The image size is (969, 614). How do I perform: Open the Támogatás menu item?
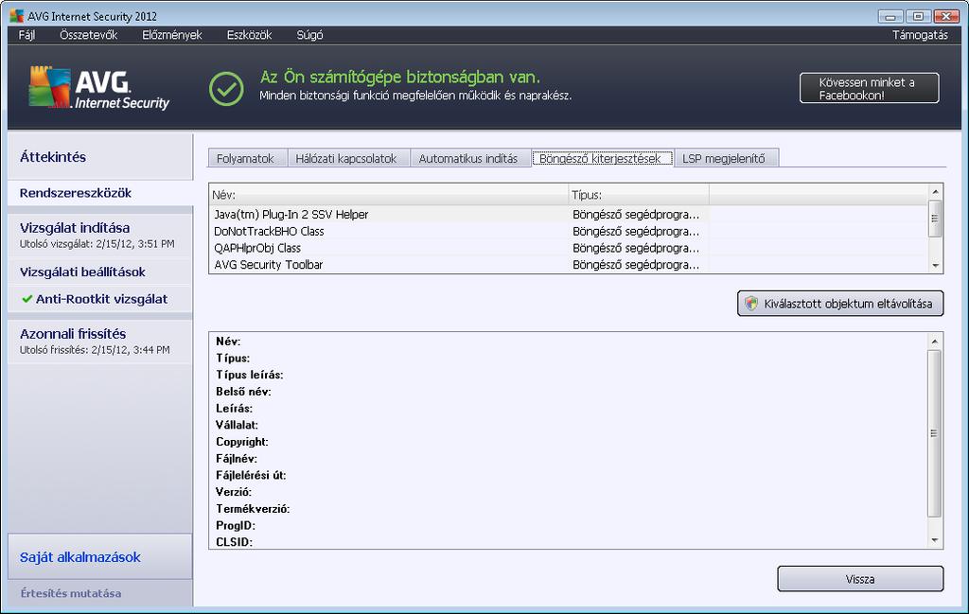[920, 35]
